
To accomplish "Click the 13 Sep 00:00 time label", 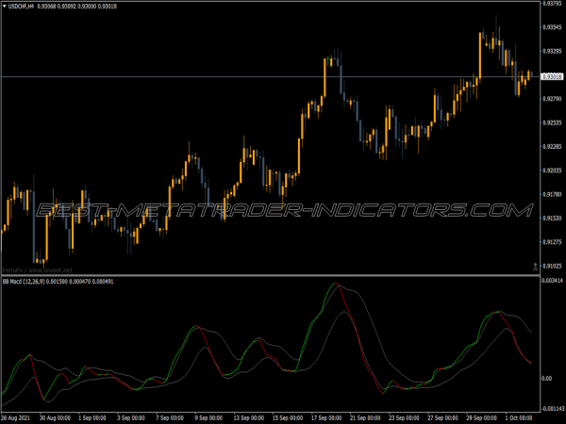I will click(248, 418).
